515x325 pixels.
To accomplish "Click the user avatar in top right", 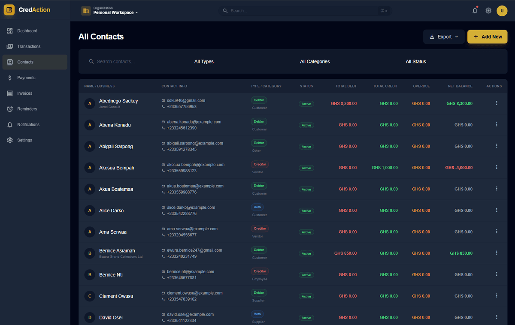I will pyautogui.click(x=502, y=11).
